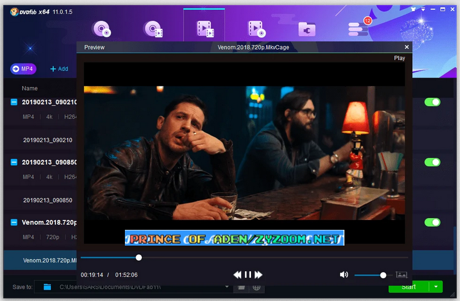Select the highlighted Venom.2018.720p row
Image resolution: width=460 pixels, height=301 pixels.
coord(40,260)
